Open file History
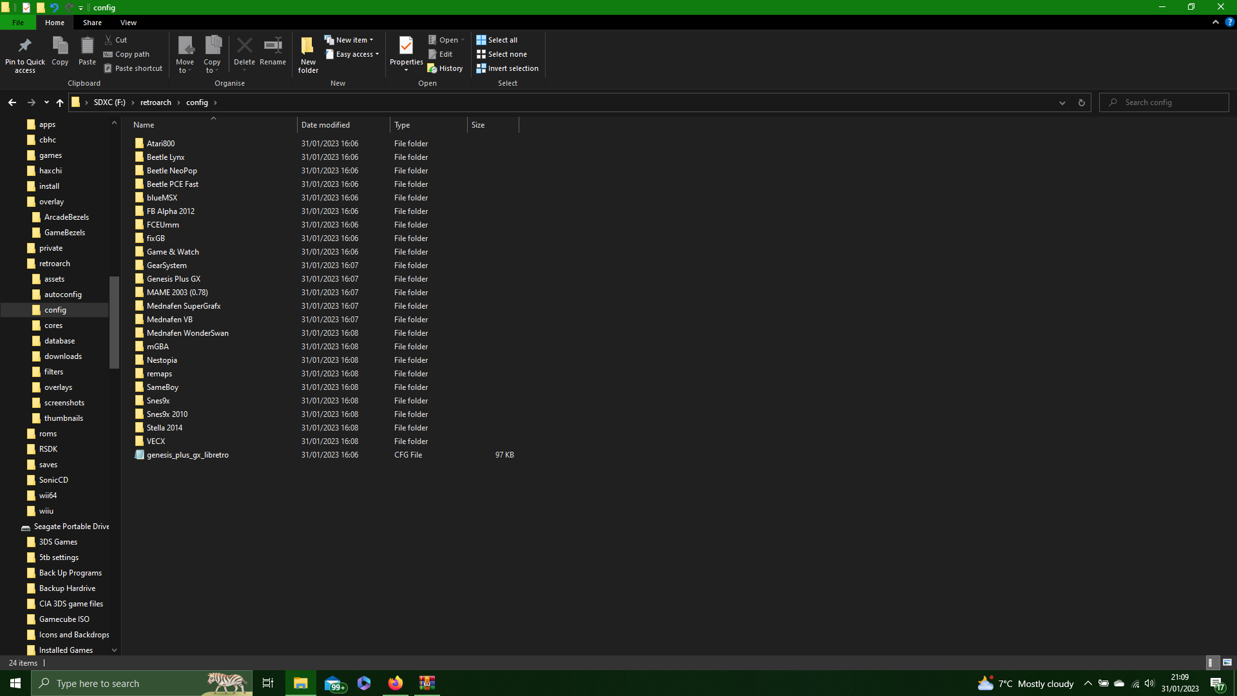The image size is (1237, 696). click(445, 68)
